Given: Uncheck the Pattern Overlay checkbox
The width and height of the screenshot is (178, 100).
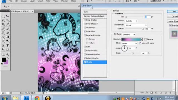Looking at the screenshot, I should [85, 58].
